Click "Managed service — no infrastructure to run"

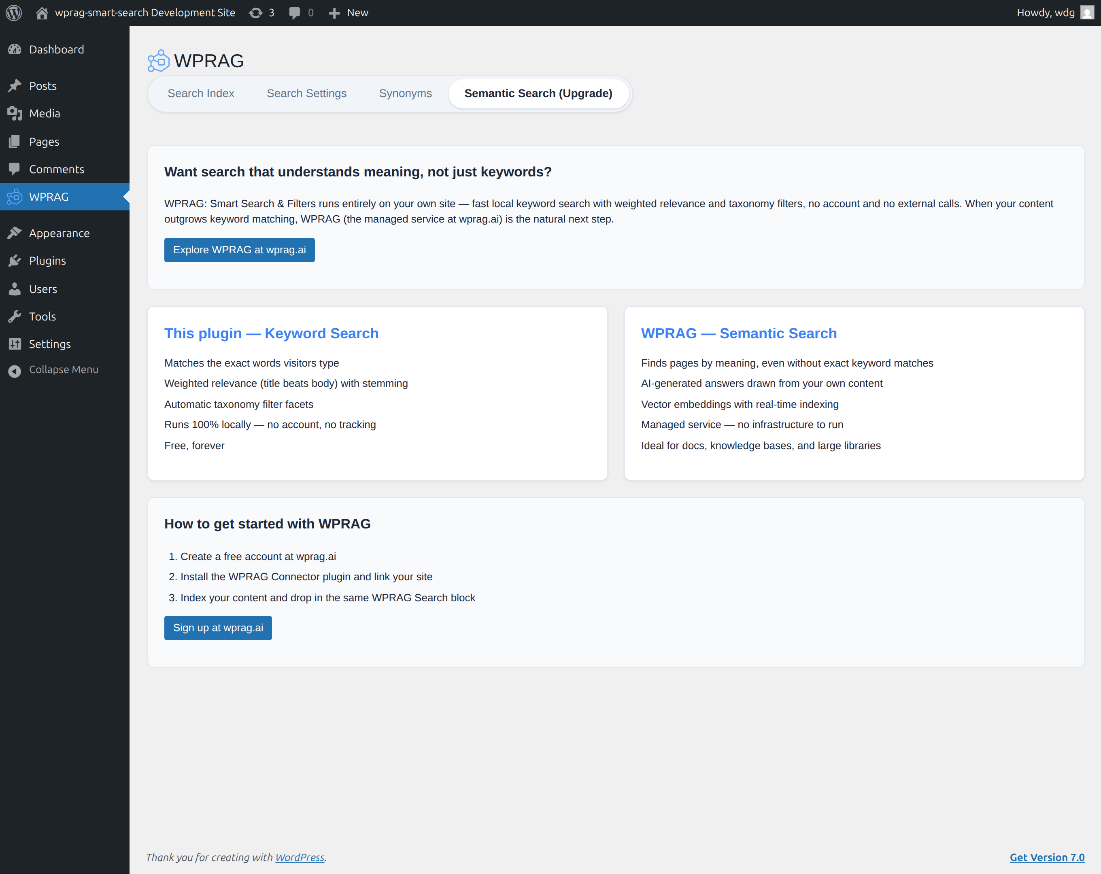click(742, 425)
